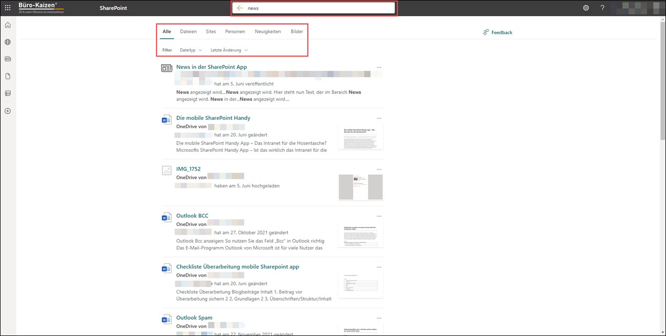Viewport: 666px width, 336px height.
Task: Switch to the Personen tab
Action: pos(235,31)
